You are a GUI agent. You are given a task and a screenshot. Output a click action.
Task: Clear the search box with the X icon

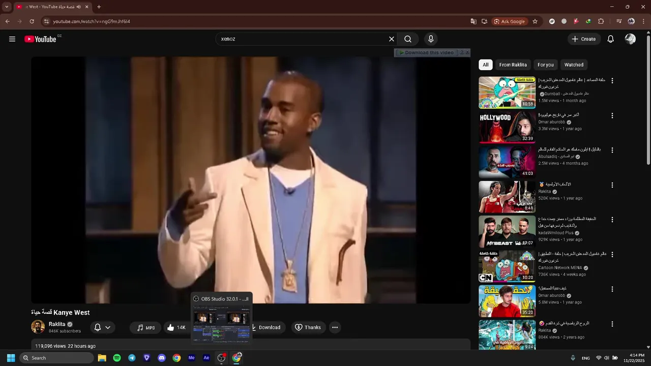(392, 39)
